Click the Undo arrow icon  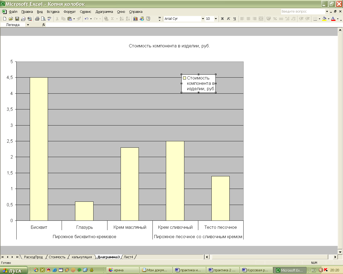(86, 19)
